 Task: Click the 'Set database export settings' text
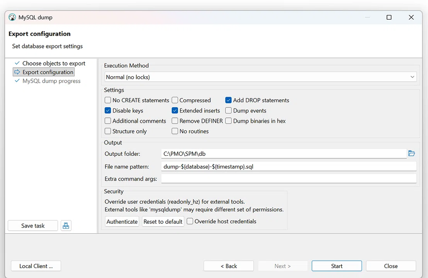click(x=47, y=46)
